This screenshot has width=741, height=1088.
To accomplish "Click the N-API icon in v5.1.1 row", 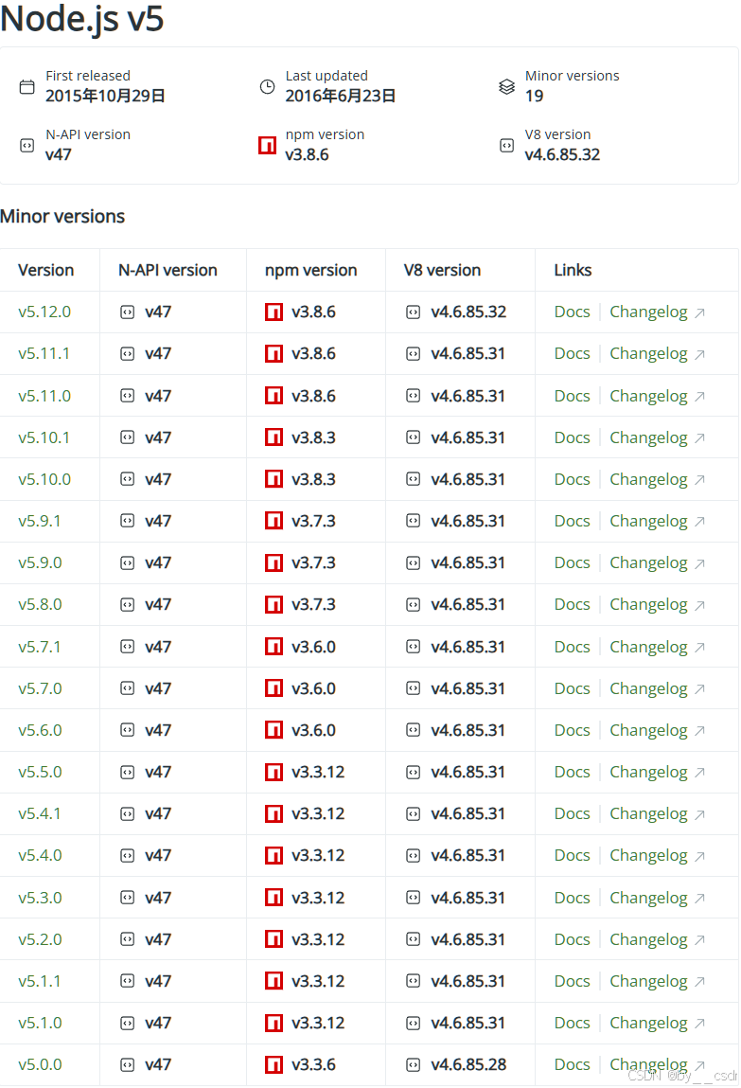I will click(x=128, y=981).
